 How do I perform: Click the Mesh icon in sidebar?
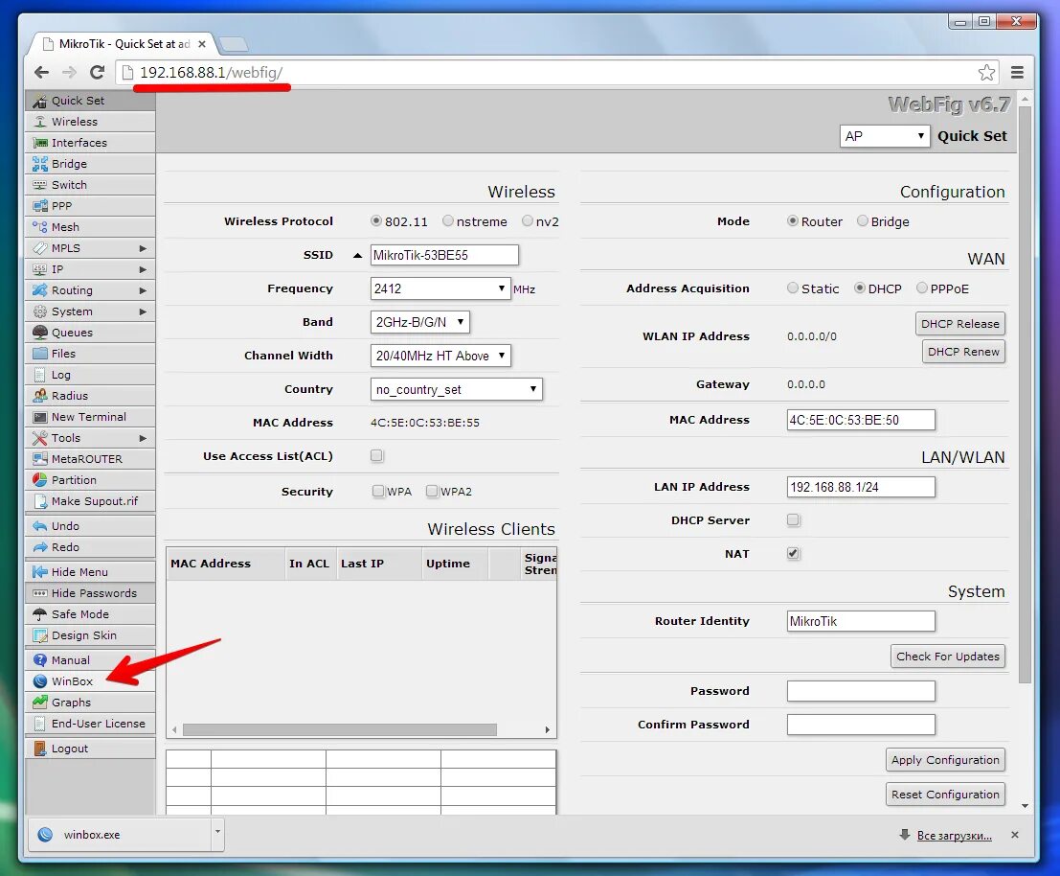click(40, 226)
